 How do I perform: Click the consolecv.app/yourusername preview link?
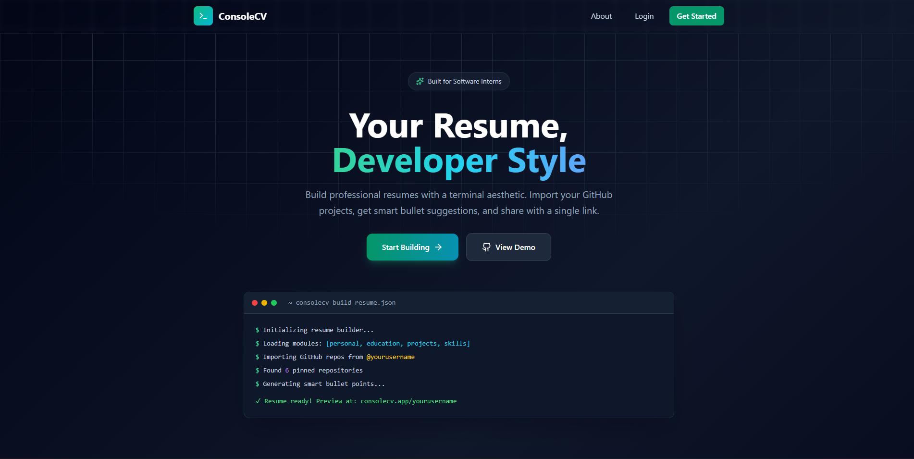point(408,401)
